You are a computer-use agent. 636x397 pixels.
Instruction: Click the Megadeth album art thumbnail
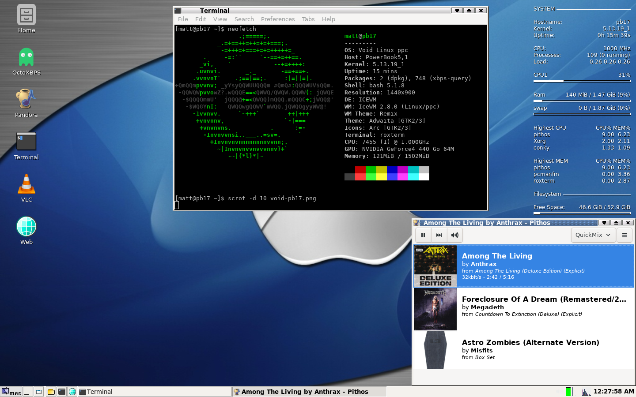coord(435,309)
